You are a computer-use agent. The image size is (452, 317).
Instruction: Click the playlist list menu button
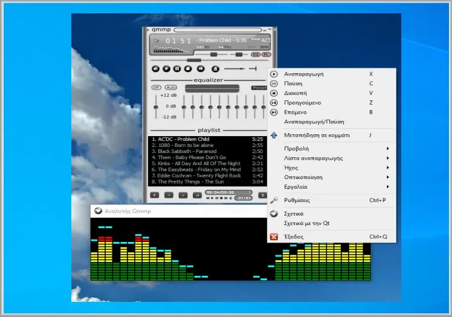tap(262, 195)
